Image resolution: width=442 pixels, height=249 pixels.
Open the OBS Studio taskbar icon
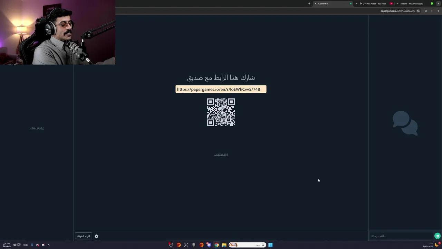pyautogui.click(x=171, y=245)
